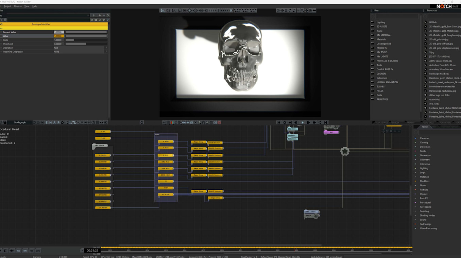461x258 pixels.
Task: Open the Devices menu
Action: pos(18,6)
